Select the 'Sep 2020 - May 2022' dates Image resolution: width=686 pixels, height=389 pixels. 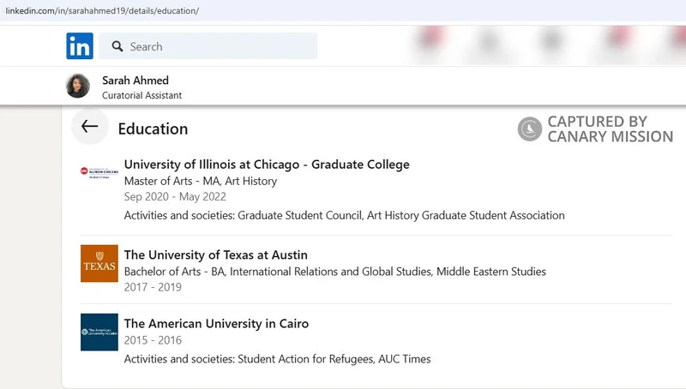175,197
